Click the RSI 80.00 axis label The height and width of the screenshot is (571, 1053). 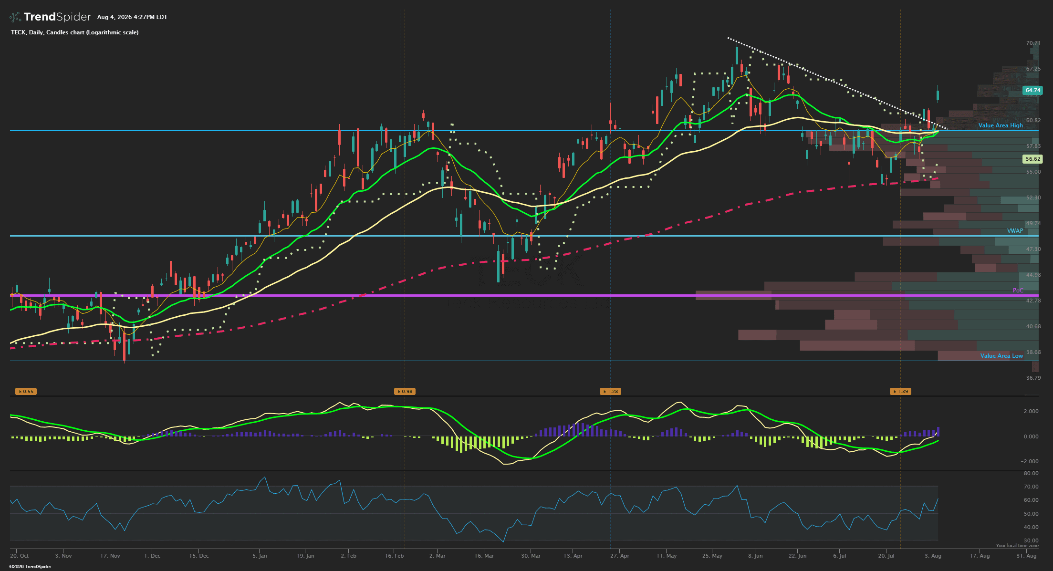[x=1031, y=473]
